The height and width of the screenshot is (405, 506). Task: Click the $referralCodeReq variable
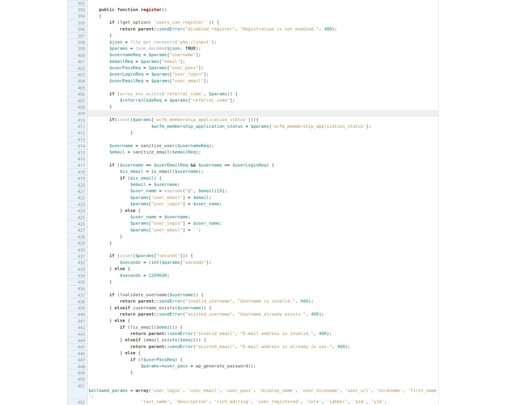tap(141, 100)
